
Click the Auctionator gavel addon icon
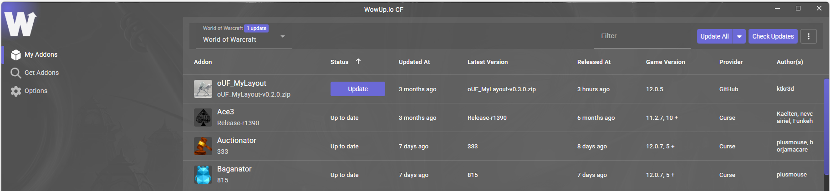203,146
